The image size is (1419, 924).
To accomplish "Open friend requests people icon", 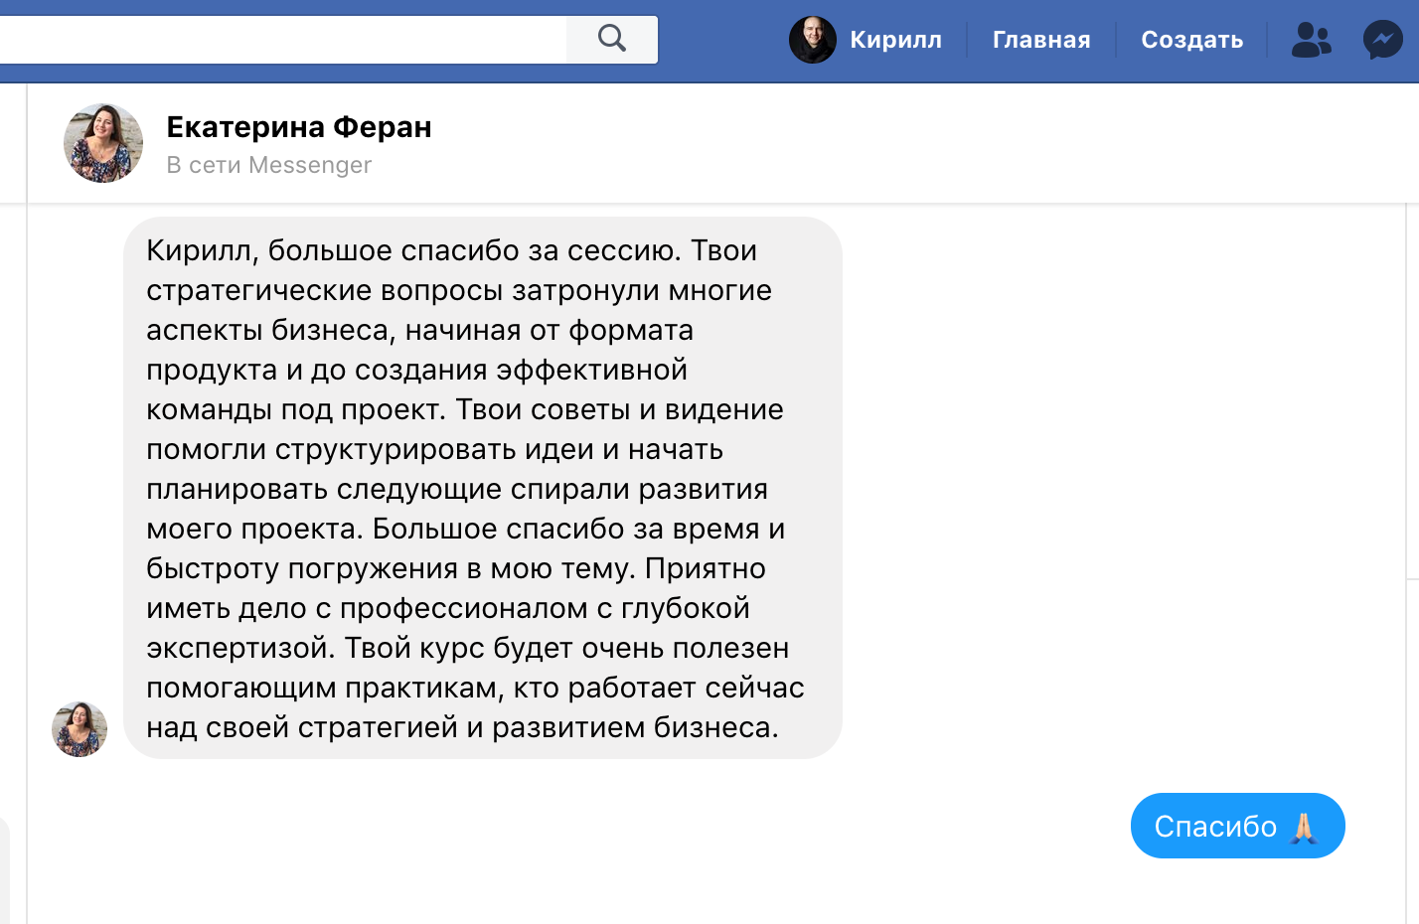I will [x=1311, y=40].
